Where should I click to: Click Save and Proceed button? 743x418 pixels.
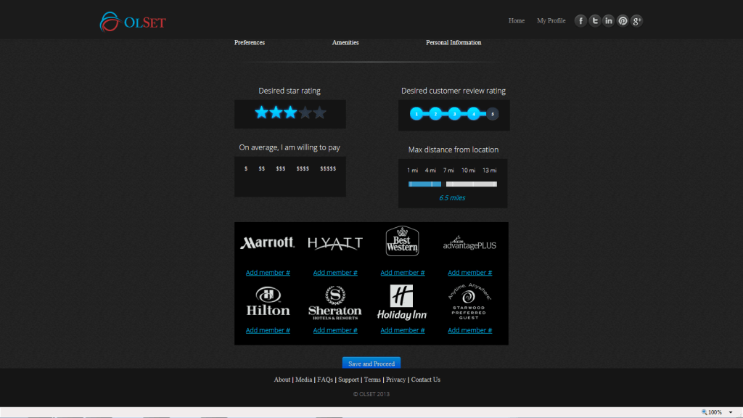coord(371,364)
